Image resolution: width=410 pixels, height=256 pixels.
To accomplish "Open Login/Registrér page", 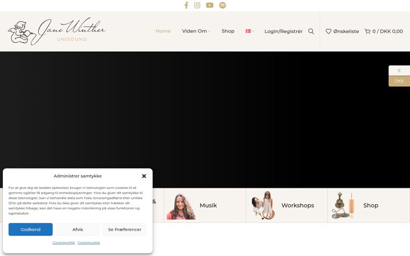I will coord(284,31).
